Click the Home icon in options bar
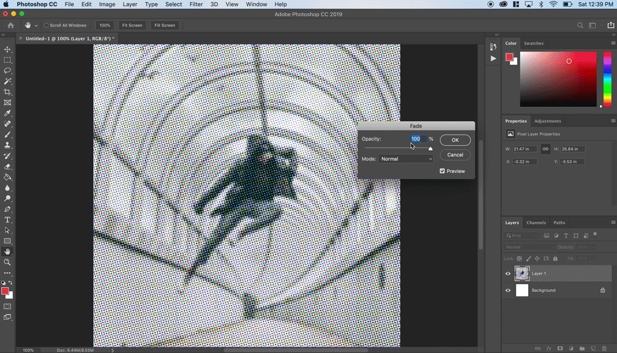The height and width of the screenshot is (353, 617). 10,25
